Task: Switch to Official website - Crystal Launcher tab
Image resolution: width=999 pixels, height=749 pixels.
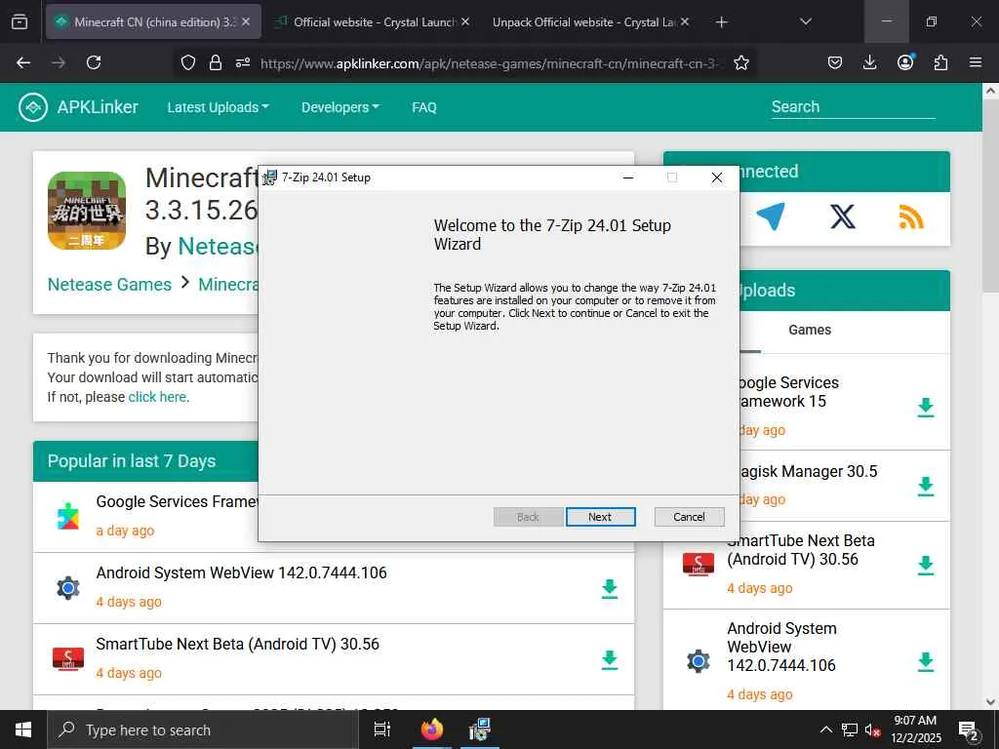Action: (375, 21)
